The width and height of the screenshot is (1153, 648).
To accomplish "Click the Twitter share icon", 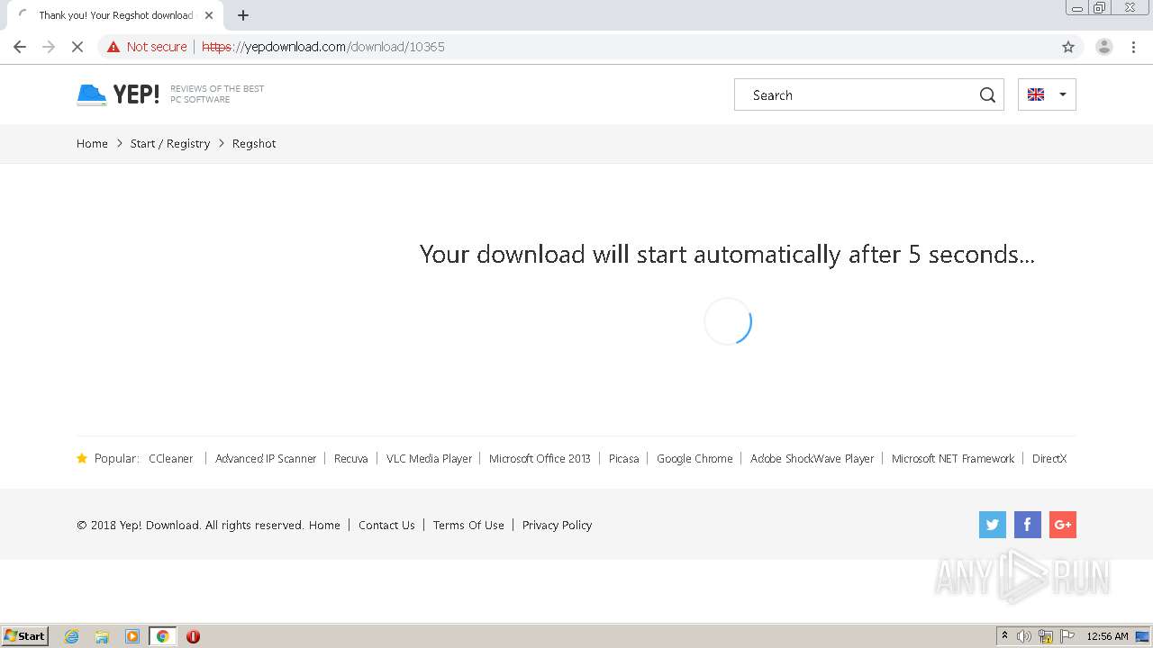I will point(993,525).
